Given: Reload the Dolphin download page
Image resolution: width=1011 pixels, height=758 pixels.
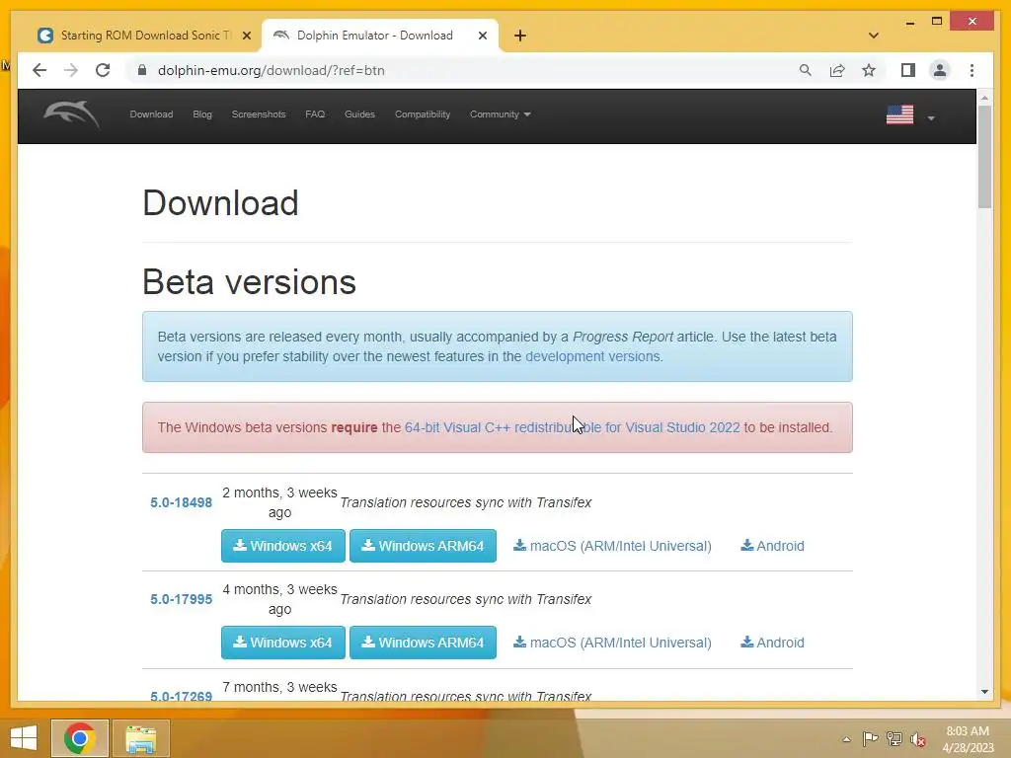Looking at the screenshot, I should pyautogui.click(x=103, y=70).
